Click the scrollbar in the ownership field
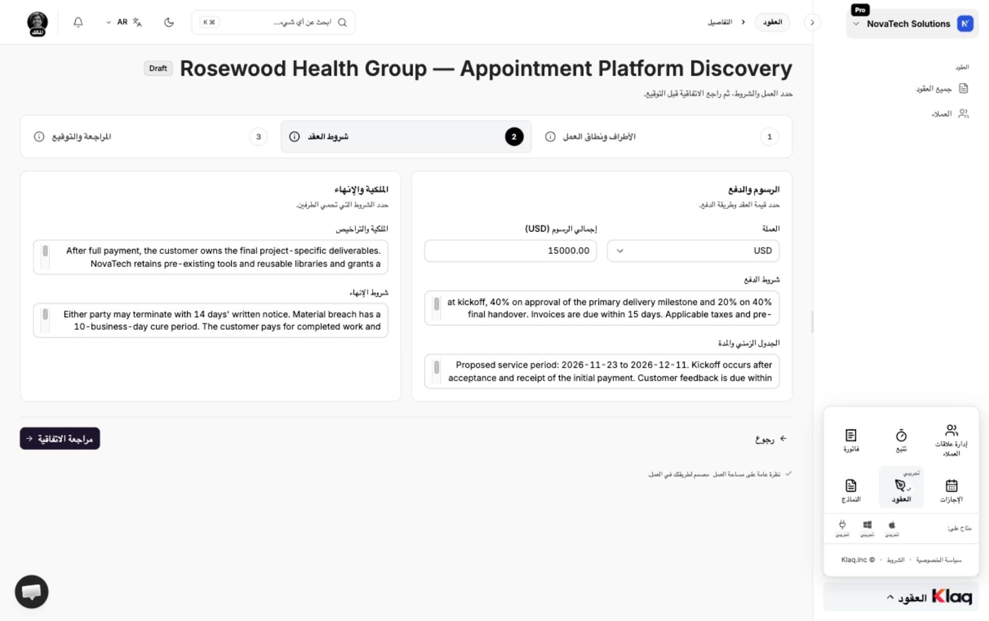Image resolution: width=989 pixels, height=621 pixels. 45,252
